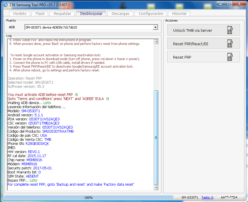Click the Código de país CSC USA value
248x202 pixels.
point(44,136)
